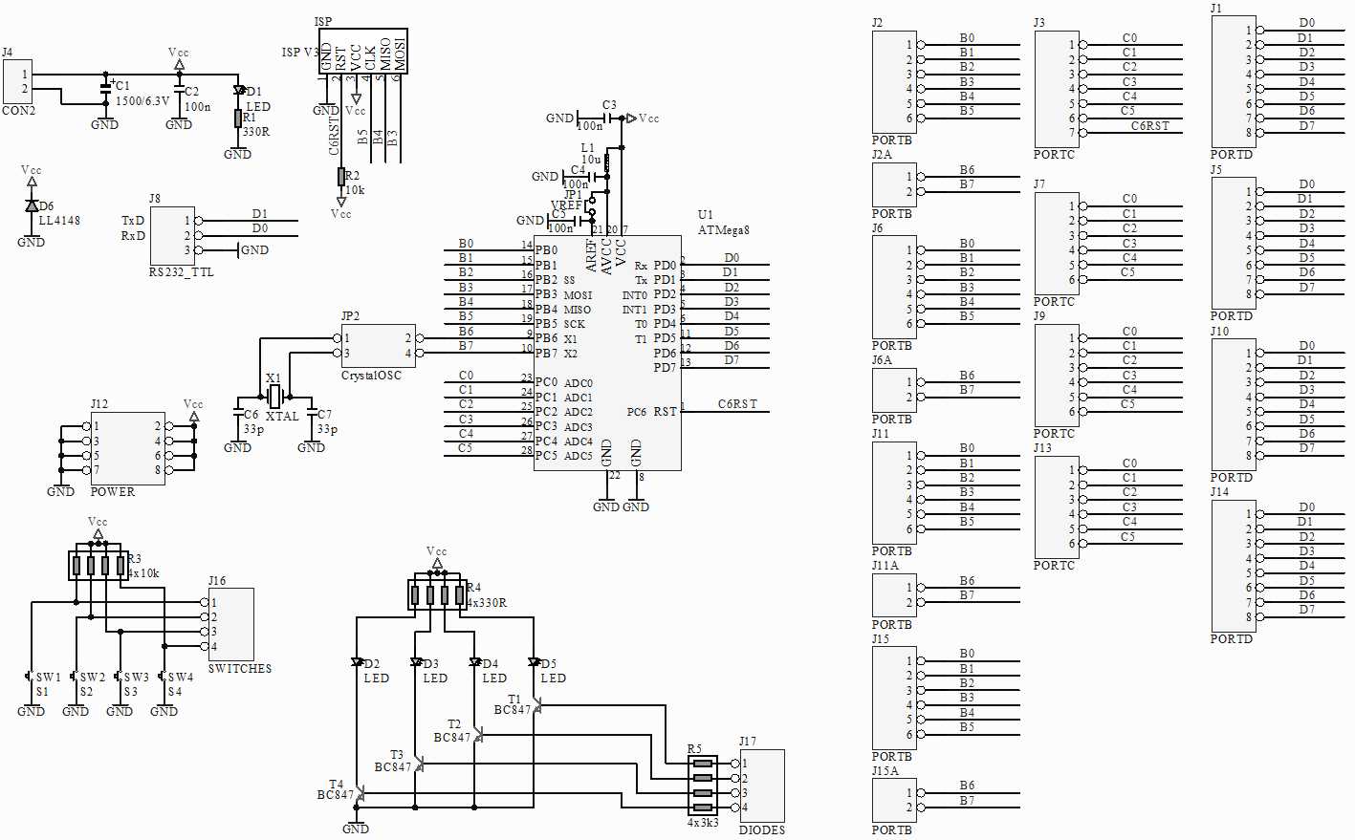Select the ISP header component
1355x840 pixels.
[x=363, y=51]
